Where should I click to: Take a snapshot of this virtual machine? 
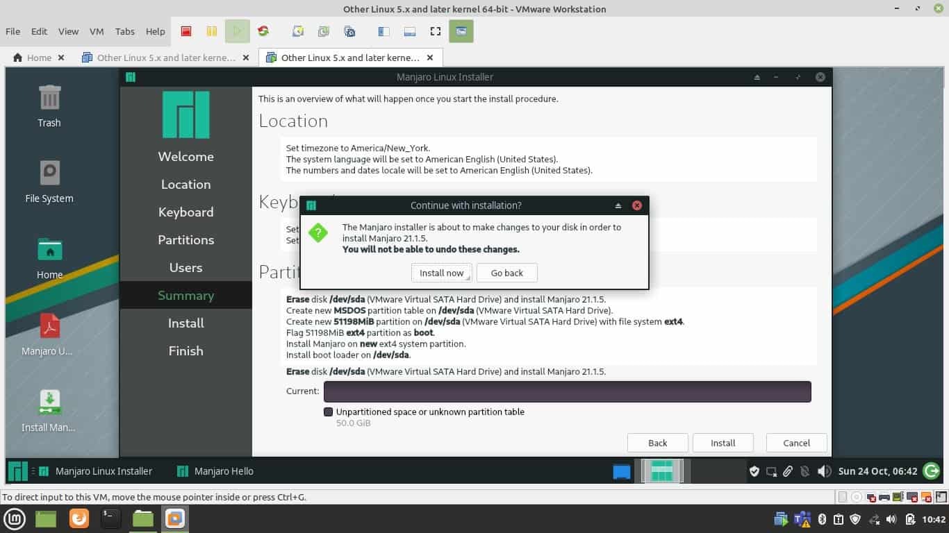pyautogui.click(x=298, y=31)
